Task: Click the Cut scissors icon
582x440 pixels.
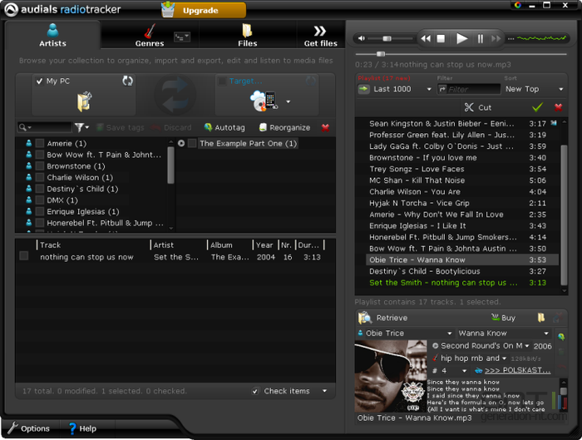Action: click(469, 107)
